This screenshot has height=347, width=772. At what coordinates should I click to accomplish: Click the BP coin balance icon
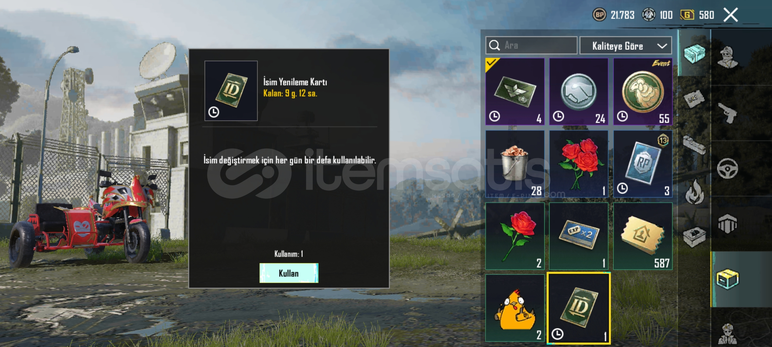[599, 15]
